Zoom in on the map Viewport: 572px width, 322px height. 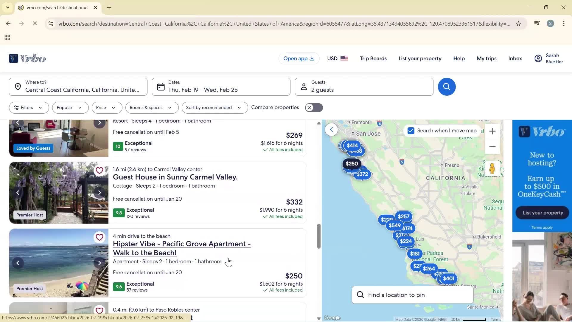tap(492, 131)
